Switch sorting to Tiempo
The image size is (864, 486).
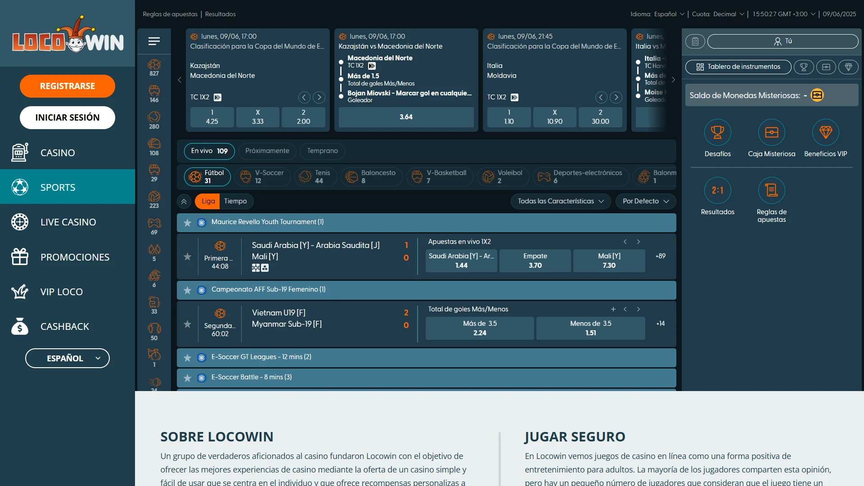click(x=236, y=201)
